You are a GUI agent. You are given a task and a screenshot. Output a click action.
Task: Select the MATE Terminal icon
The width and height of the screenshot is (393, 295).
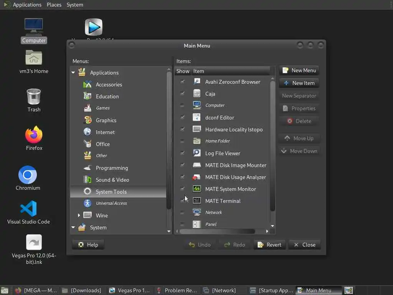coord(197,201)
